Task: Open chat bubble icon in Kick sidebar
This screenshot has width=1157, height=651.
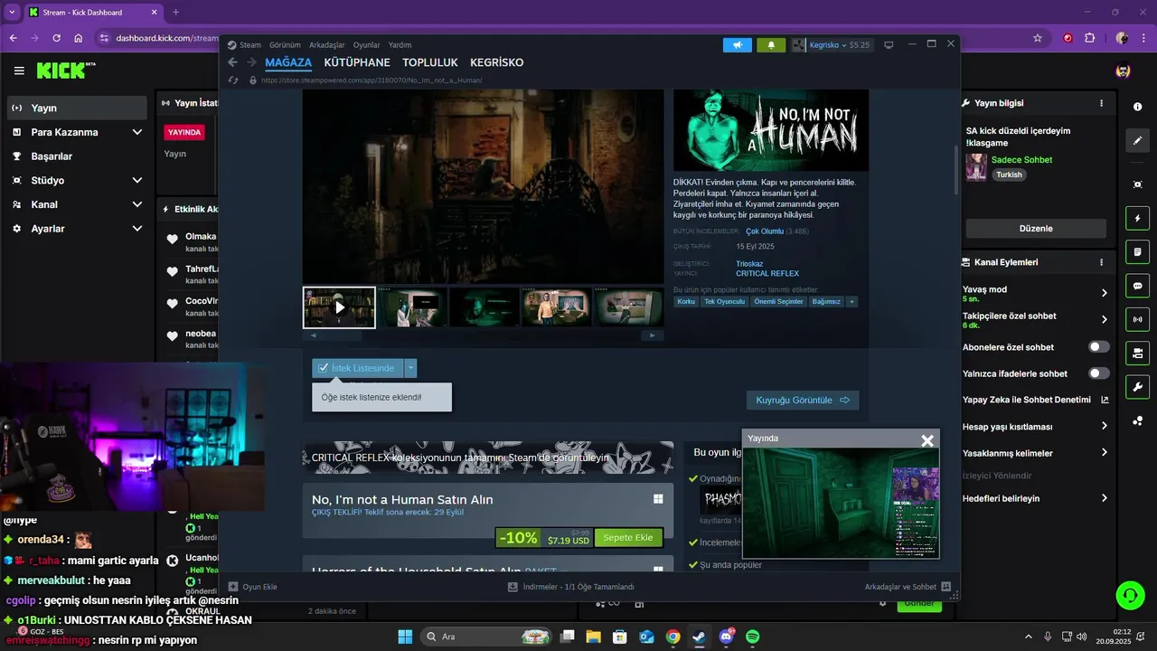Action: tap(1137, 285)
